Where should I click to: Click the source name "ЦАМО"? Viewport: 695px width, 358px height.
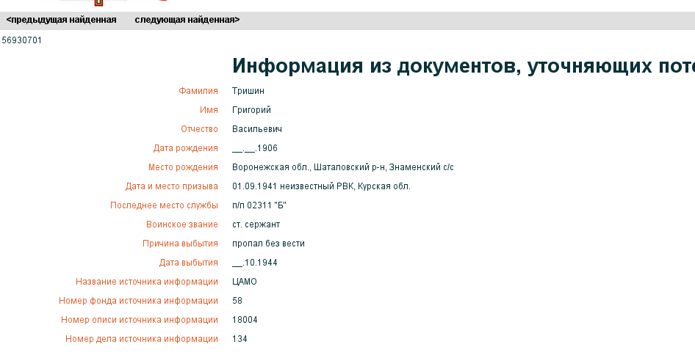[x=245, y=282]
